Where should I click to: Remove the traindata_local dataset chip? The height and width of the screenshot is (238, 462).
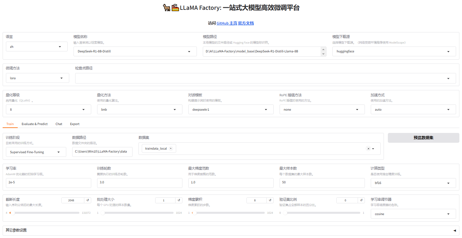point(171,149)
